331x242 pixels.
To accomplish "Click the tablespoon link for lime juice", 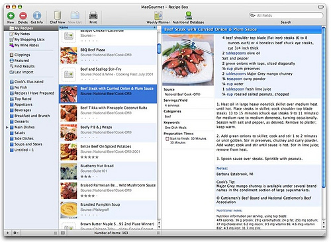I will click(234, 89).
